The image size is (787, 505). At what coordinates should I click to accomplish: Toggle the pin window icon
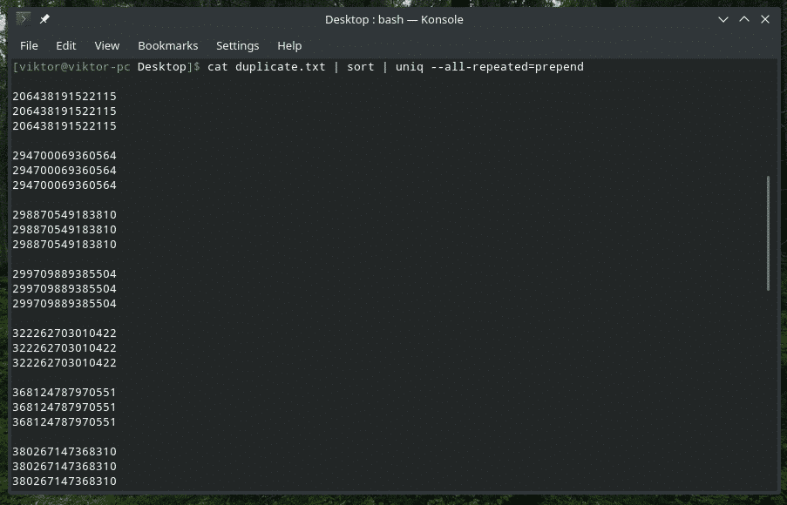click(x=44, y=19)
